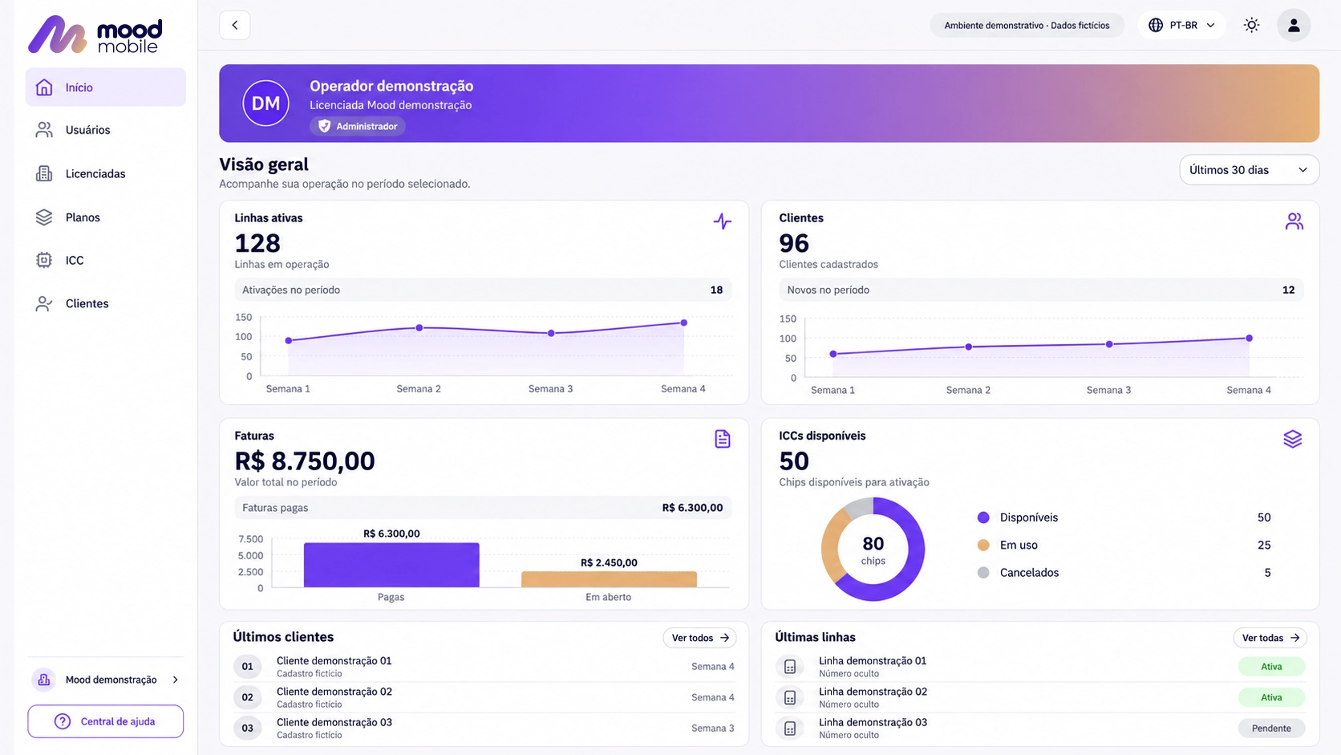
Task: Click the Ambiente demonstrativo notice pill
Action: (1027, 25)
